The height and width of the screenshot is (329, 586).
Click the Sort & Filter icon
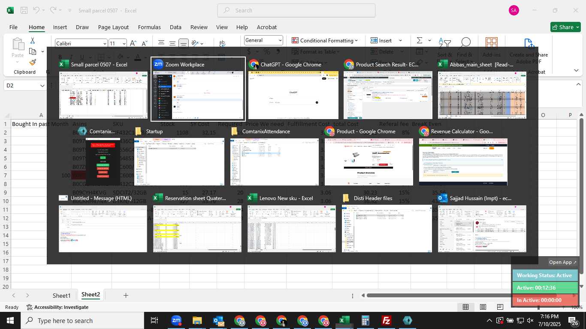pos(445,44)
